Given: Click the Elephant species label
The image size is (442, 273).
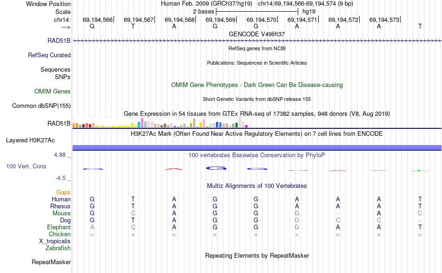Looking at the screenshot, I should click(59, 227).
